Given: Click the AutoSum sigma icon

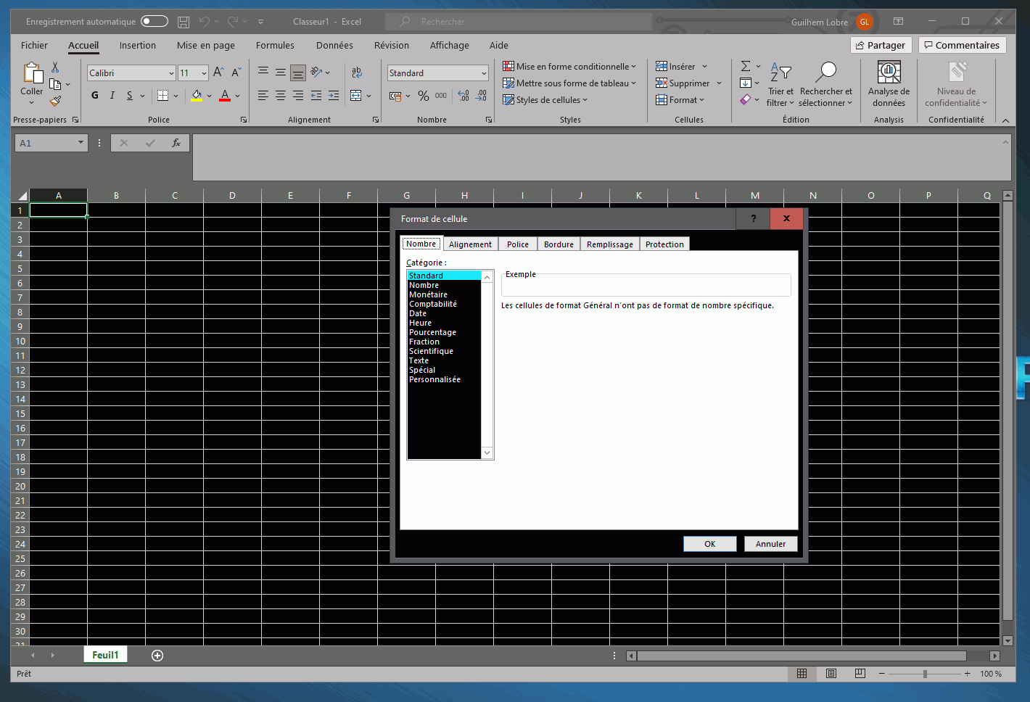Looking at the screenshot, I should (x=746, y=66).
